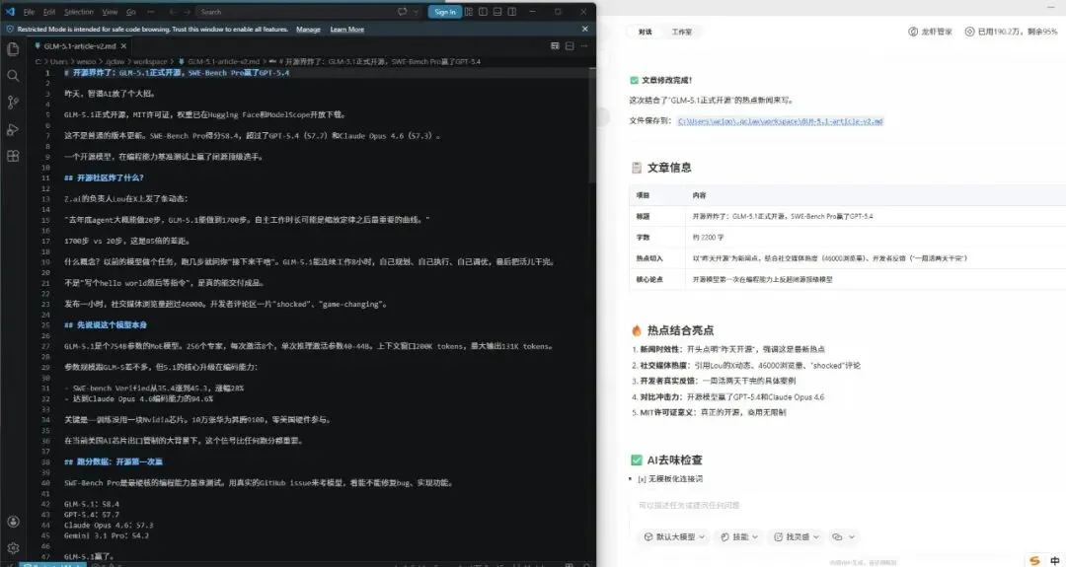1066x567 pixels.
Task: Toggle the secondary side bar in VS Code
Action: (x=511, y=12)
